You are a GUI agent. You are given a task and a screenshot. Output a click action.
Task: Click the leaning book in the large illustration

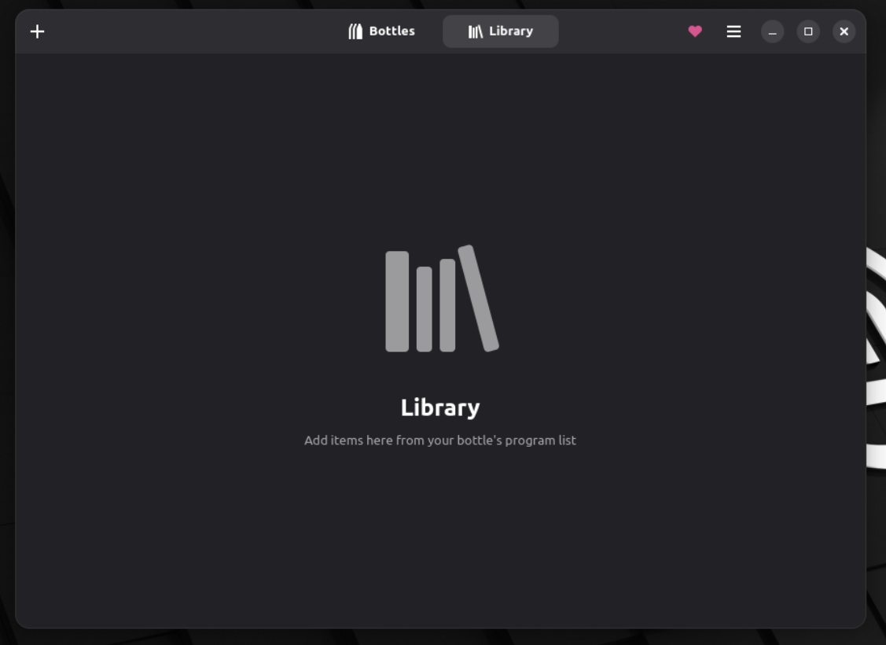[x=479, y=299]
